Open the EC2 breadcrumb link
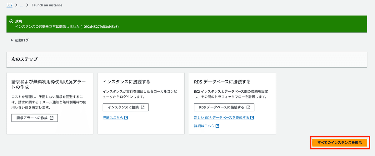 pos(9,5)
